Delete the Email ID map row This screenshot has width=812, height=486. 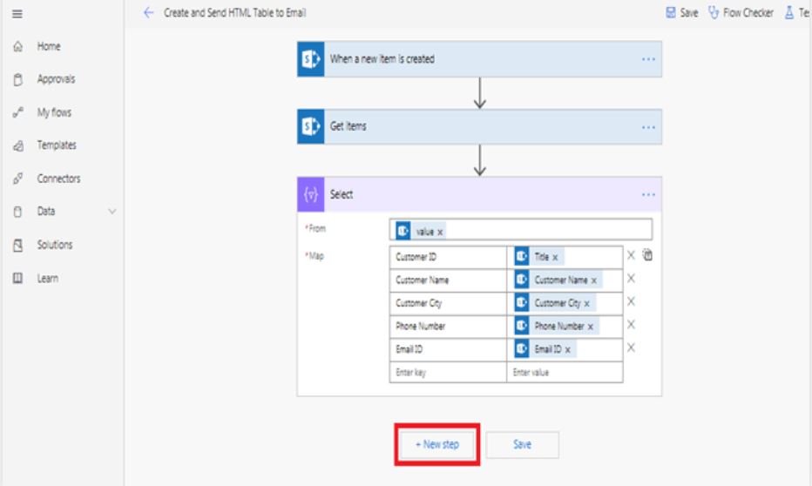click(x=631, y=348)
